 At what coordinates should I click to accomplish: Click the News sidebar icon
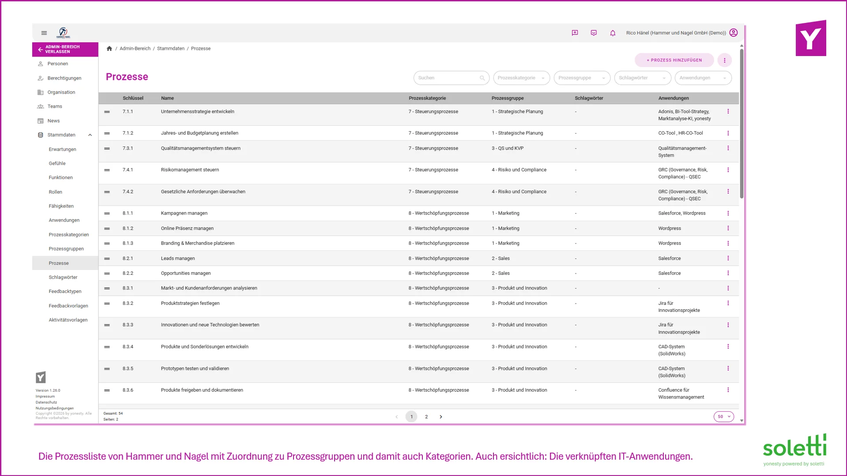pyautogui.click(x=41, y=121)
